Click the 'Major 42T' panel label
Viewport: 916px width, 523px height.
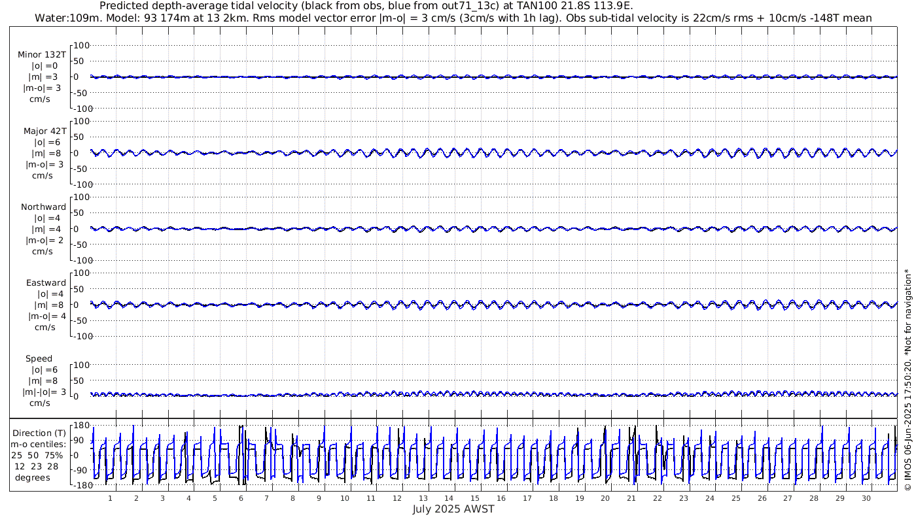click(x=44, y=131)
